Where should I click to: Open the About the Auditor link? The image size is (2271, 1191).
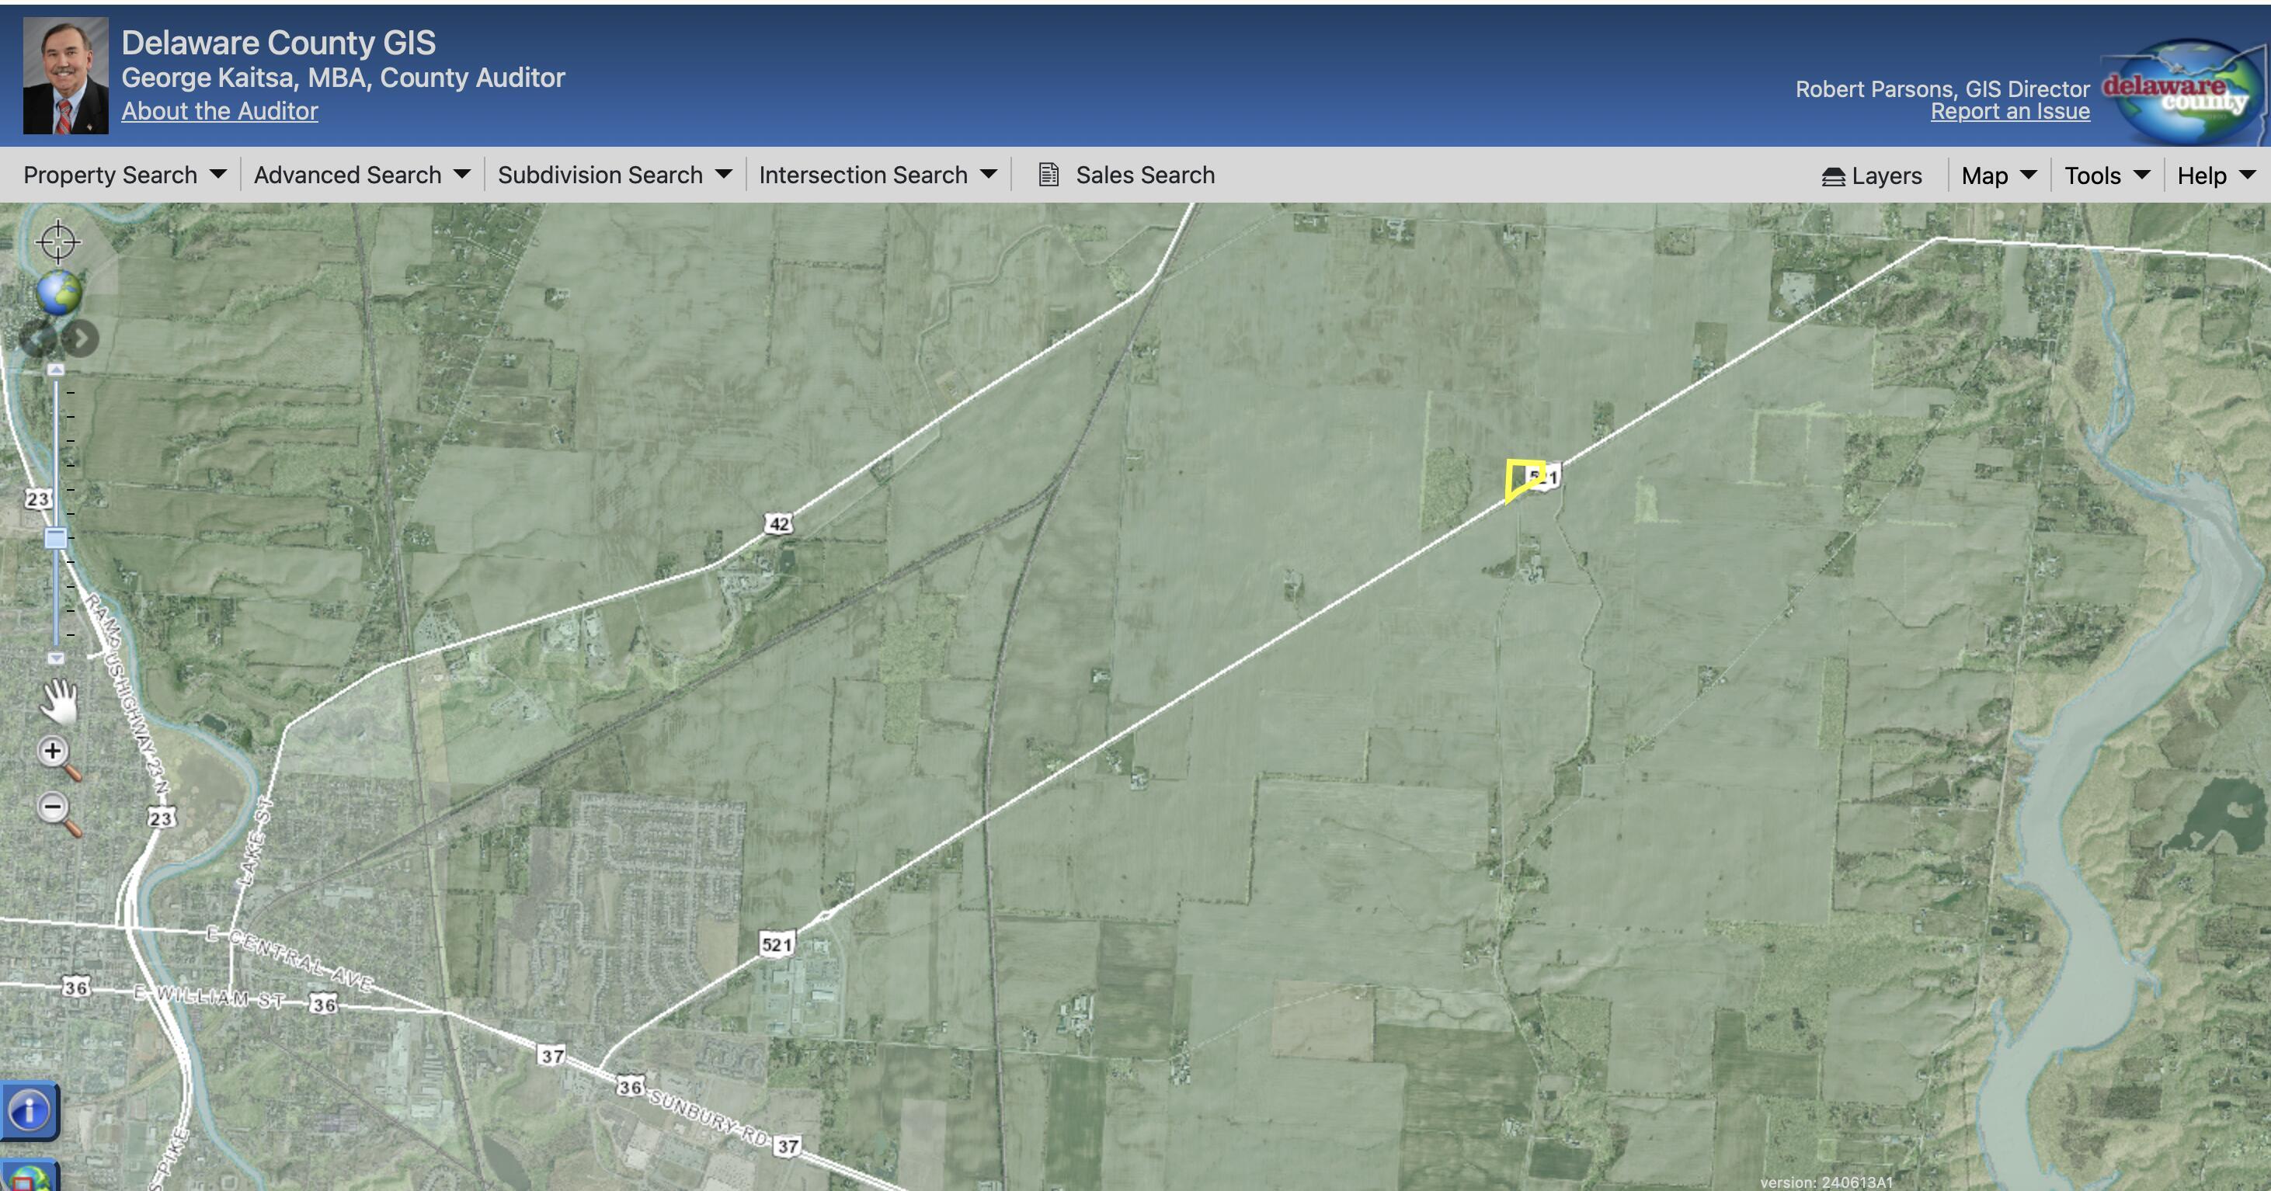(x=220, y=111)
